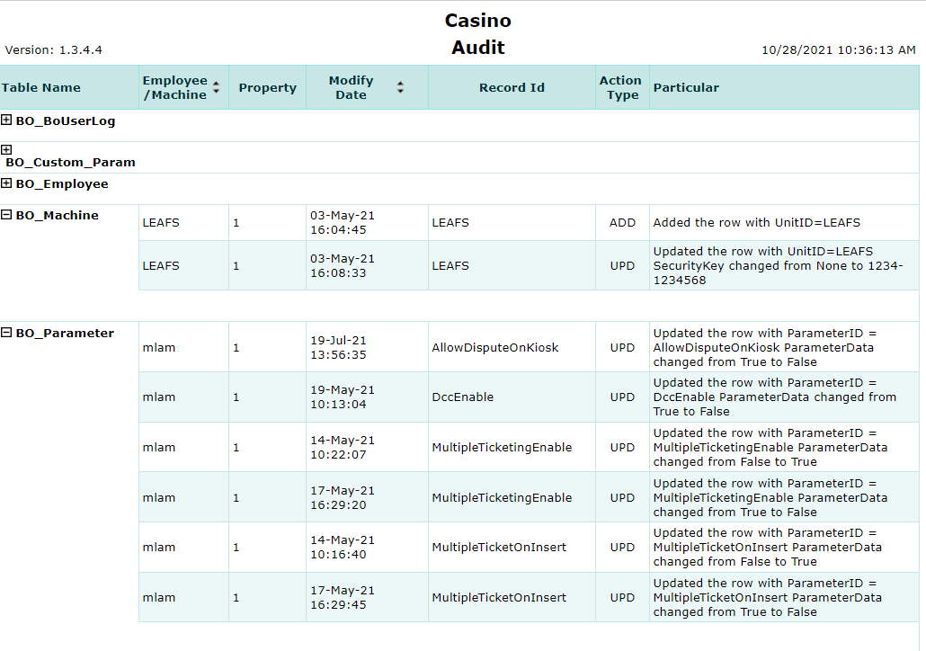Sort by Modify Date column arrows
Screen dimensions: 926x651
[x=400, y=87]
